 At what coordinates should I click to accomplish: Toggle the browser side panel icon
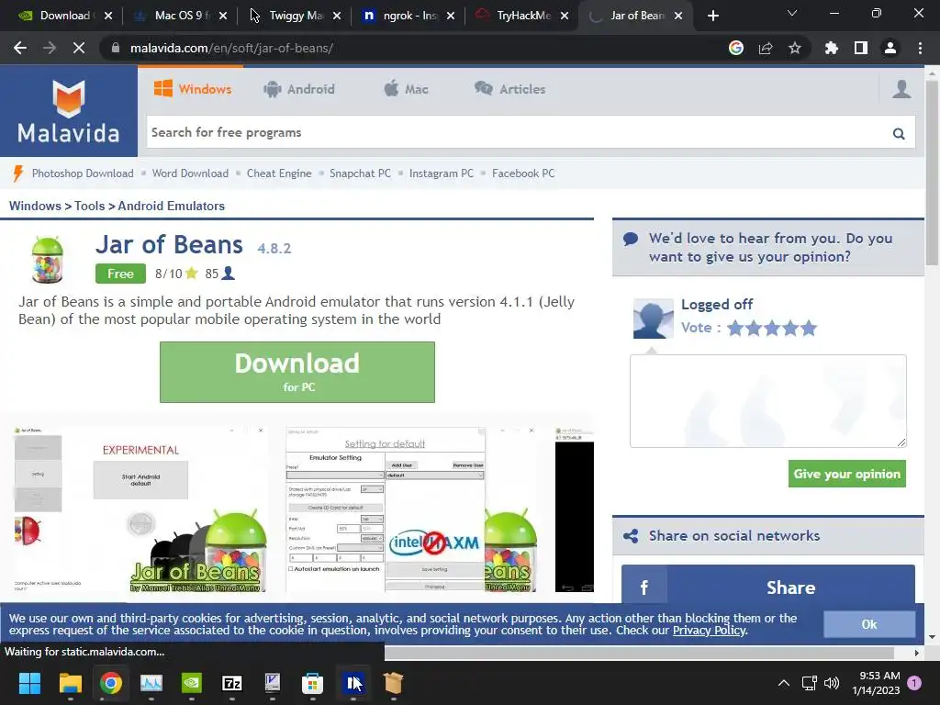[861, 48]
